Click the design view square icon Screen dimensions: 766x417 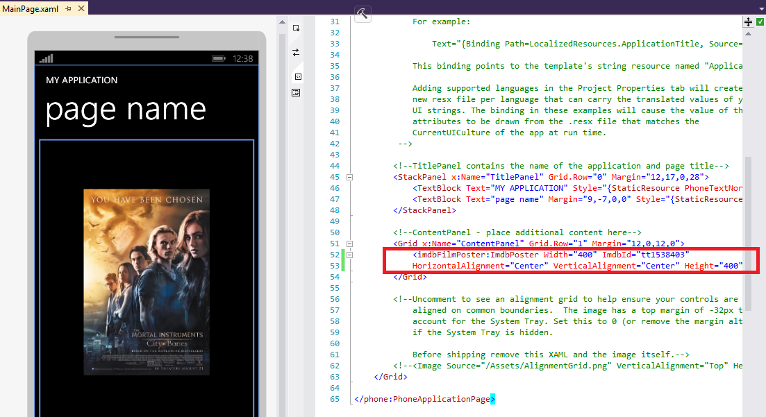pyautogui.click(x=296, y=28)
